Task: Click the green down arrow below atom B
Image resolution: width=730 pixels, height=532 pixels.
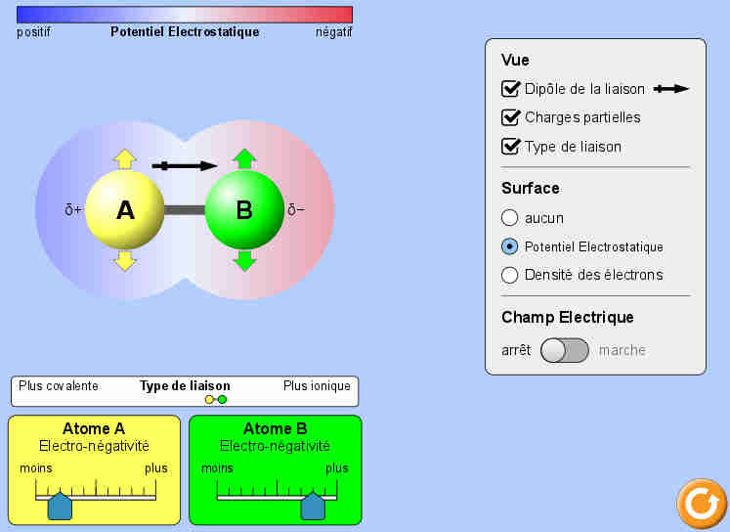Action: (x=244, y=260)
